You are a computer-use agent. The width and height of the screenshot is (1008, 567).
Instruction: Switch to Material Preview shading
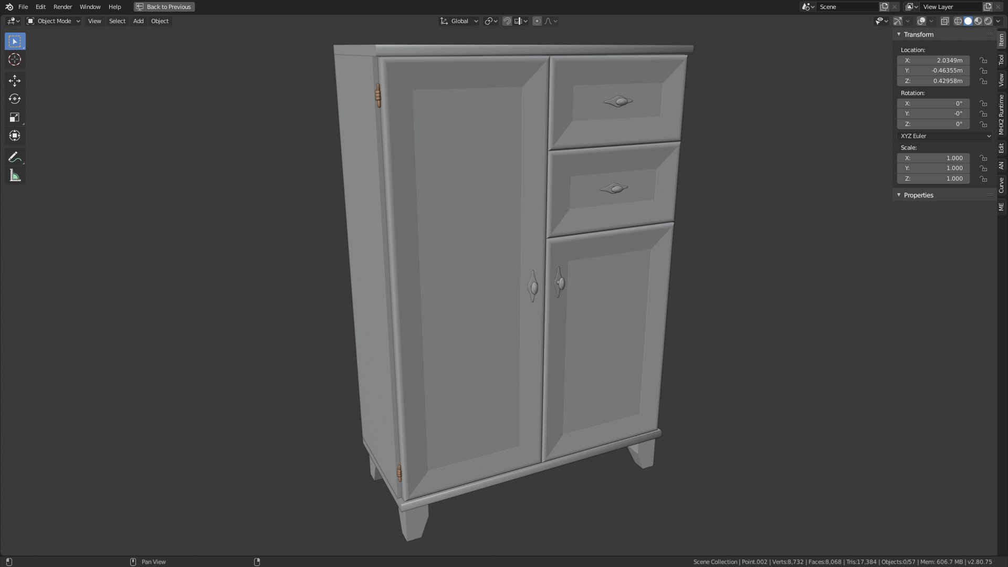pyautogui.click(x=978, y=21)
